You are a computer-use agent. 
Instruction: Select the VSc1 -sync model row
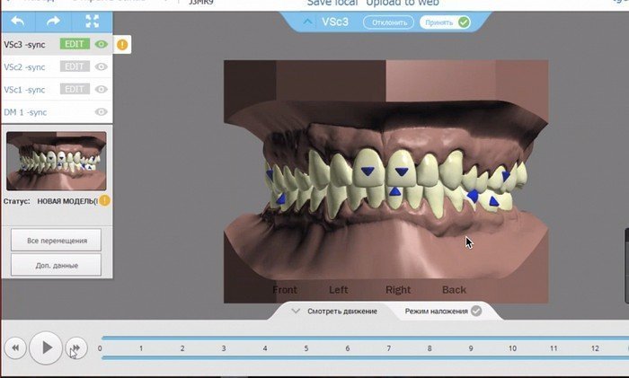click(57, 89)
